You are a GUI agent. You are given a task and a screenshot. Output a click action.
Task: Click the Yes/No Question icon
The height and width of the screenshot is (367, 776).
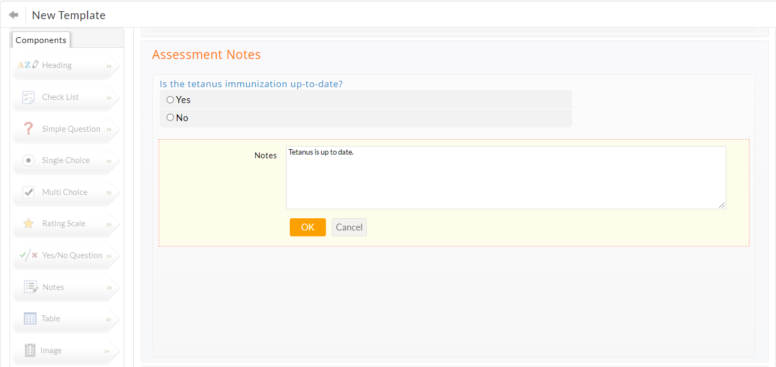[x=28, y=255]
